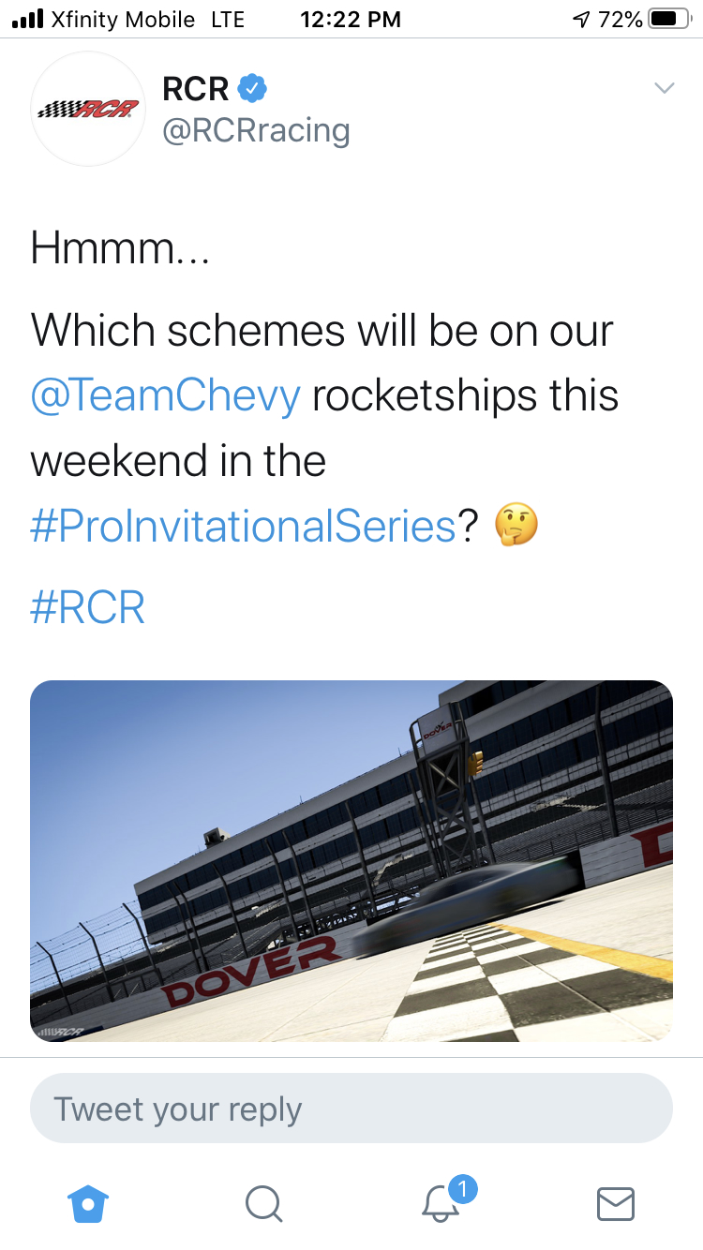Expand the tweet options chevron
Viewport: 703px width, 1250px height.
tap(664, 89)
